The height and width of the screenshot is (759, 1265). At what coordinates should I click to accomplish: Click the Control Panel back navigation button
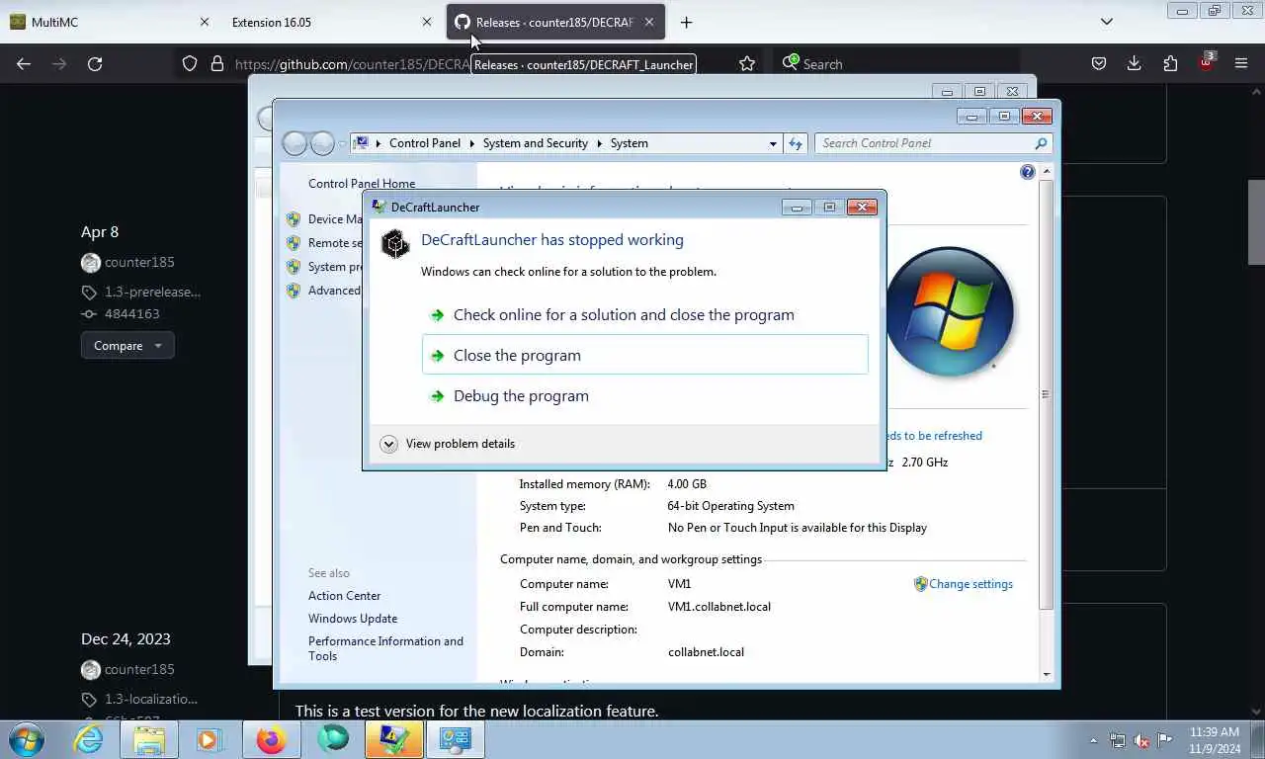pos(295,143)
